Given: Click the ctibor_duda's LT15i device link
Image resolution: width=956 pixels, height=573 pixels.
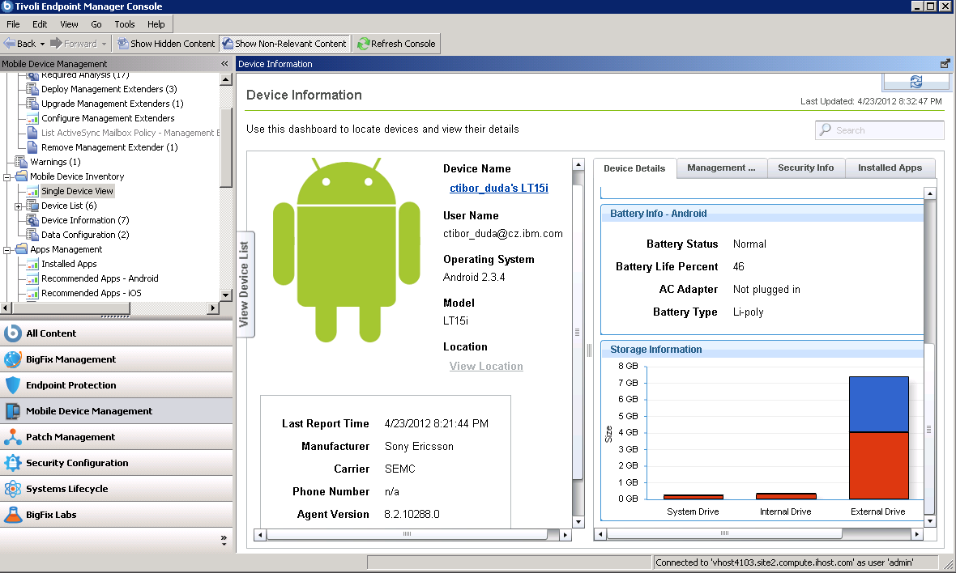Looking at the screenshot, I should pos(499,188).
